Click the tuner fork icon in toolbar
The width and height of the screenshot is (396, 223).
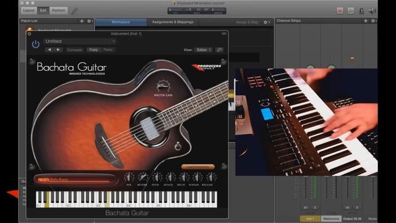(x=74, y=11)
